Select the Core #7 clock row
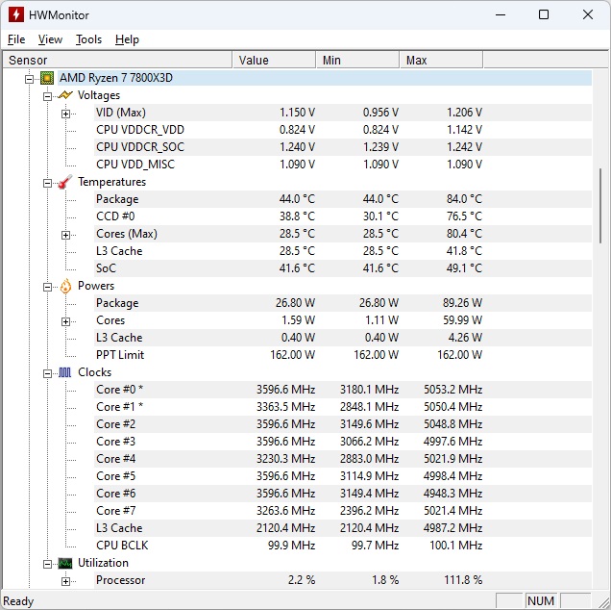The image size is (611, 610). [x=343, y=511]
